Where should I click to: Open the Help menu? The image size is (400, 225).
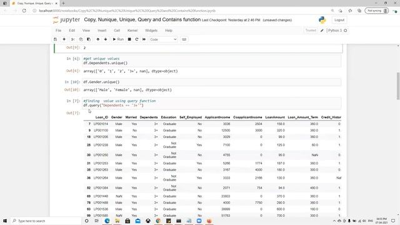[x=169, y=31]
